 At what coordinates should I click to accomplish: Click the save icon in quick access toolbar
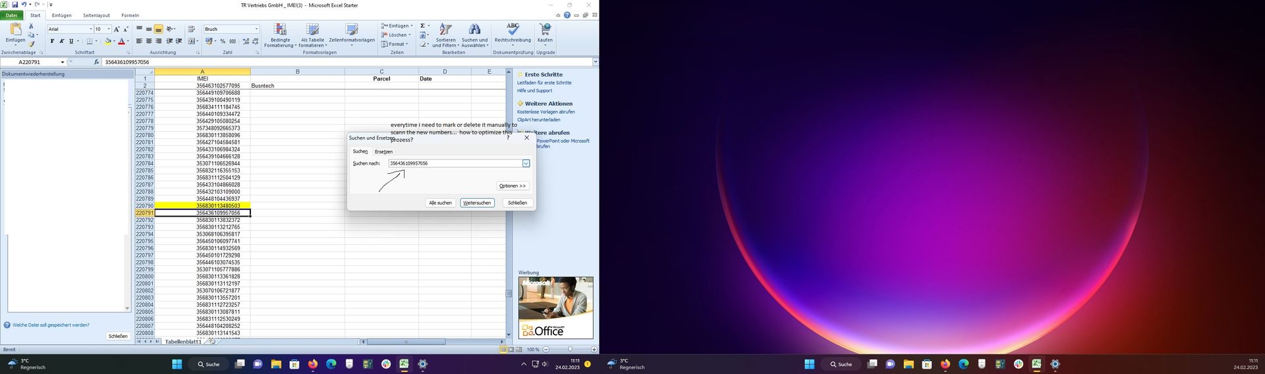pos(14,5)
